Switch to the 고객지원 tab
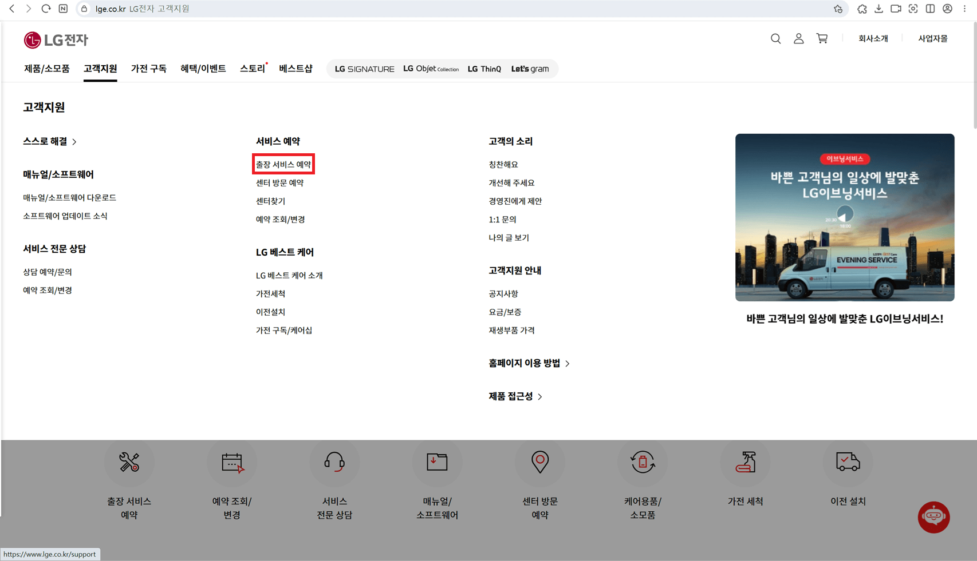 tap(100, 68)
